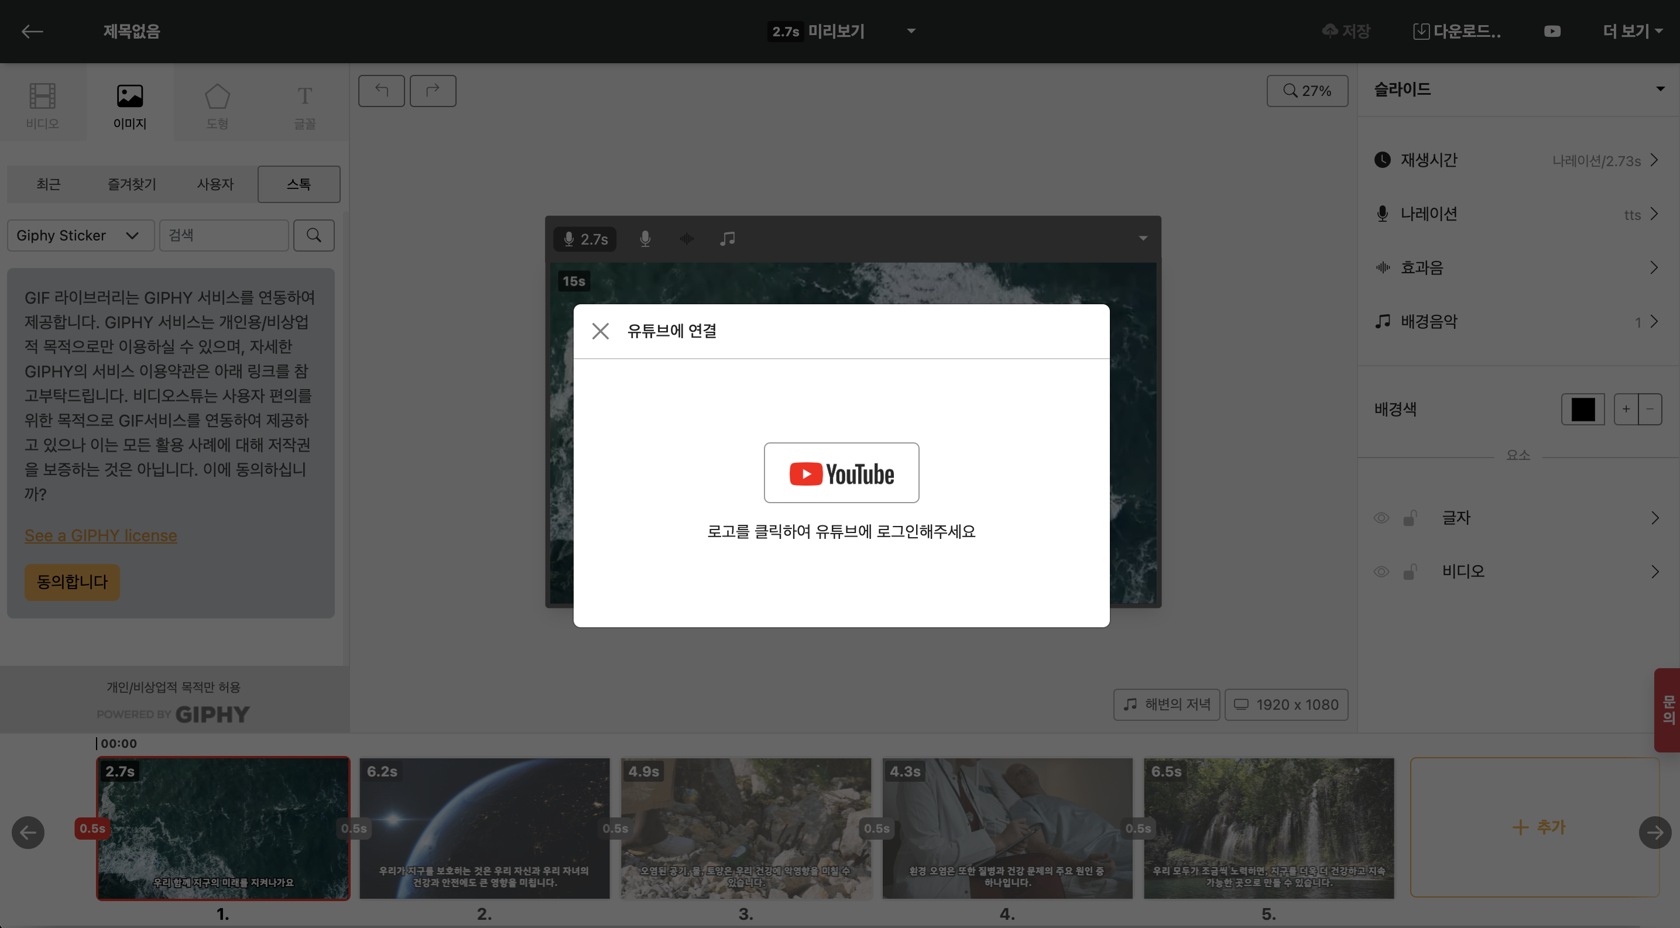Open the See a GIPHY license link

(101, 535)
